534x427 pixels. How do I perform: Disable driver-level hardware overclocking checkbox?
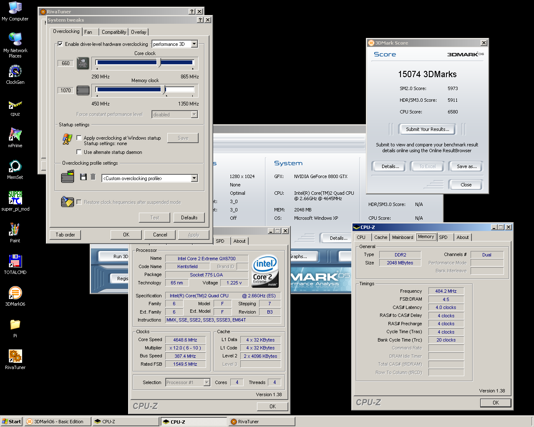coord(60,44)
